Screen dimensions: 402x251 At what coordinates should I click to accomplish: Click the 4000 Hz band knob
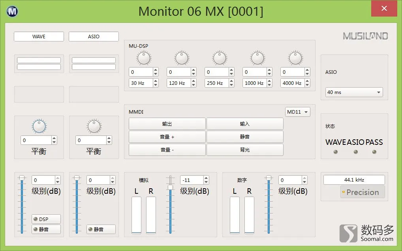click(x=295, y=58)
